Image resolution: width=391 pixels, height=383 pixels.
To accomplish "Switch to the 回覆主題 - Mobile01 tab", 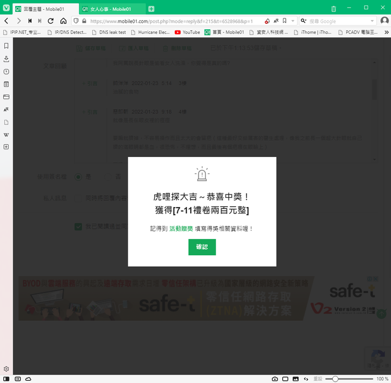I will tap(46, 9).
